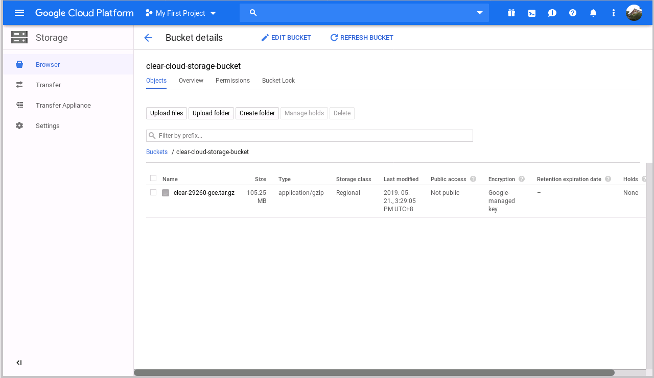The height and width of the screenshot is (378, 654).
Task: Click the Edit Bucket button
Action: click(x=286, y=38)
